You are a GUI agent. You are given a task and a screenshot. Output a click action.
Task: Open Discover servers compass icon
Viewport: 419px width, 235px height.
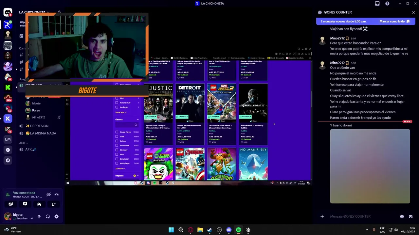coord(8,160)
